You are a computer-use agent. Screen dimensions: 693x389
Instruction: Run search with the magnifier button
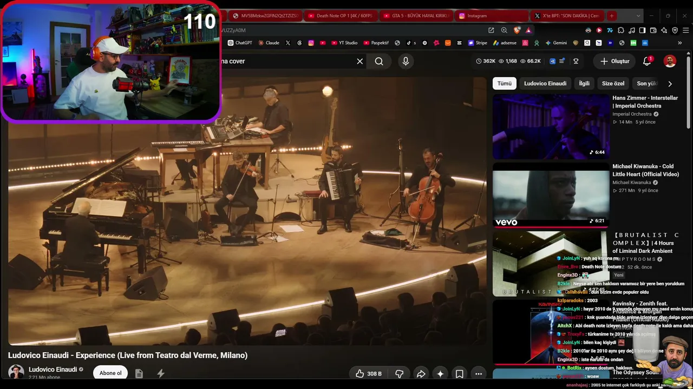pos(379,61)
